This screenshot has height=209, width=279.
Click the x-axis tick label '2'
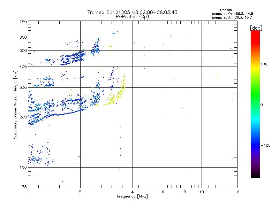click(x=80, y=192)
